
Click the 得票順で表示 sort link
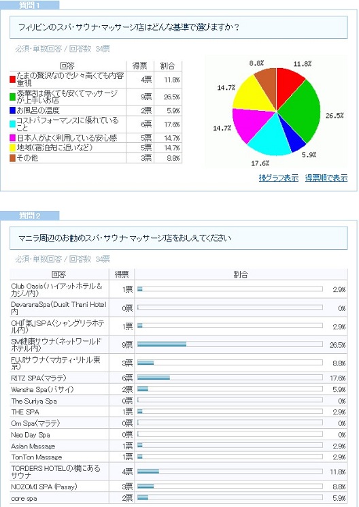326,178
